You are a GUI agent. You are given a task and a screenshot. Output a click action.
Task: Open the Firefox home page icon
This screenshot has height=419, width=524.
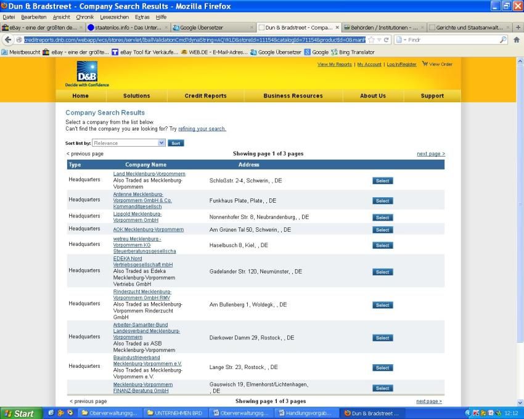pos(517,40)
